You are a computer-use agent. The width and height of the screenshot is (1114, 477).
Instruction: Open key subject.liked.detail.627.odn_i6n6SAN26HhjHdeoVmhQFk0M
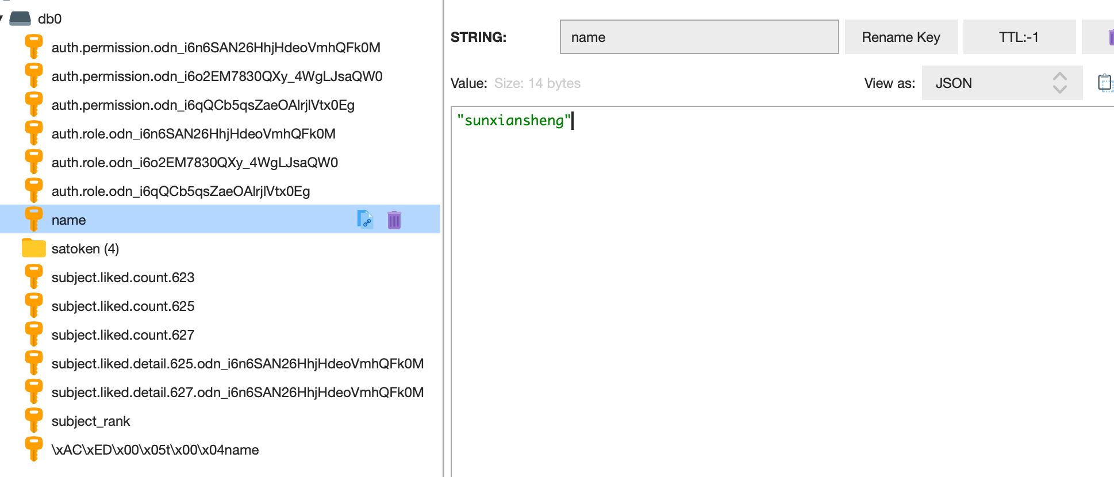[237, 393]
